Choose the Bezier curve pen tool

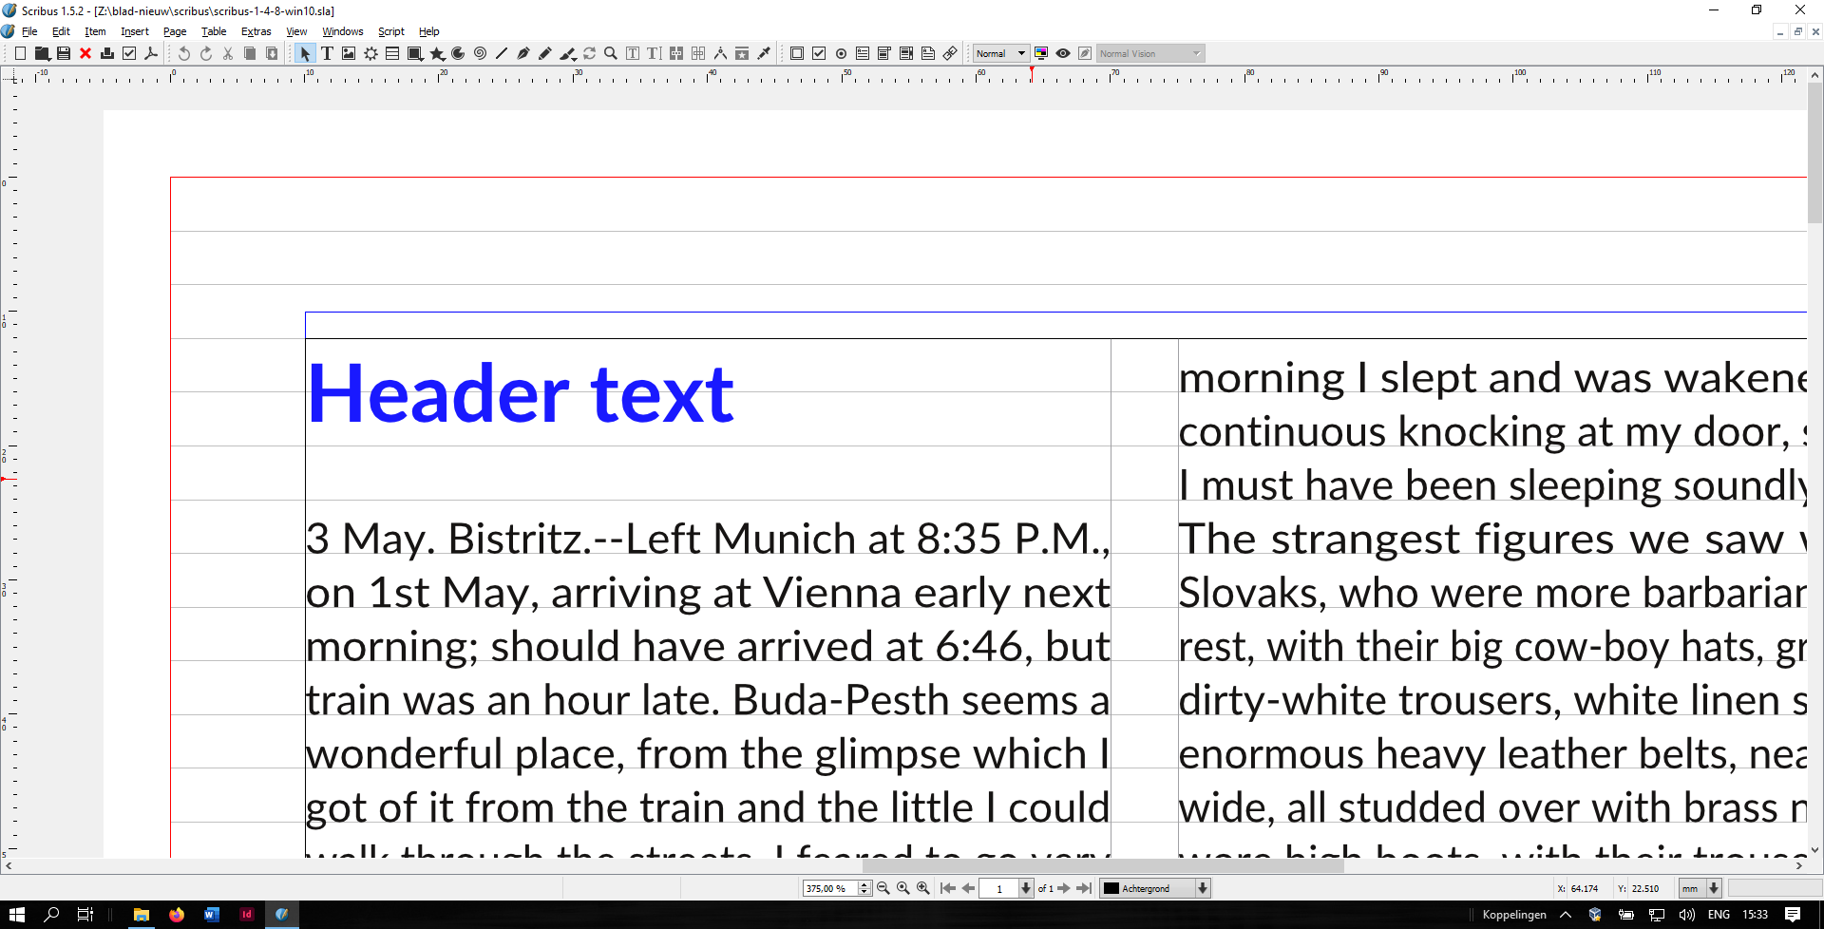pos(523,54)
